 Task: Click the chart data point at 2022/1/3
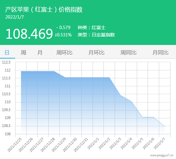tap(120, 95)
